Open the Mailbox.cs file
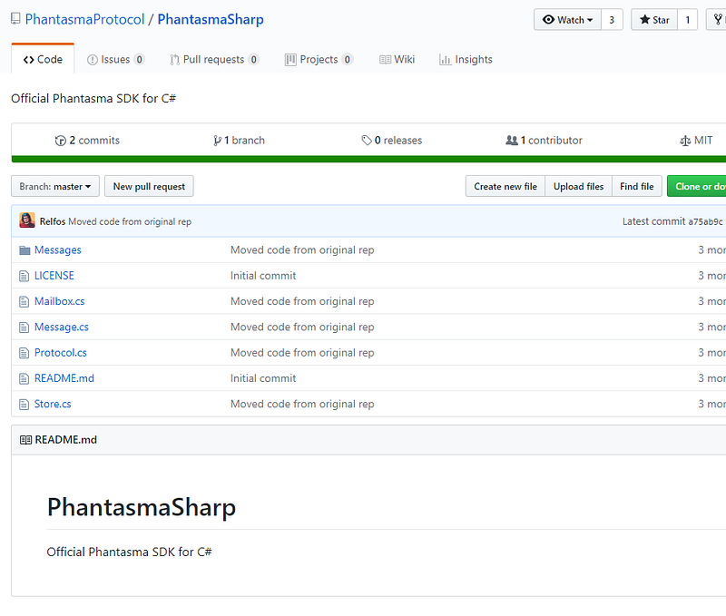Image resolution: width=726 pixels, height=616 pixels. (x=60, y=301)
